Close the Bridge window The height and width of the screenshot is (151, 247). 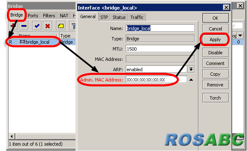240,6
